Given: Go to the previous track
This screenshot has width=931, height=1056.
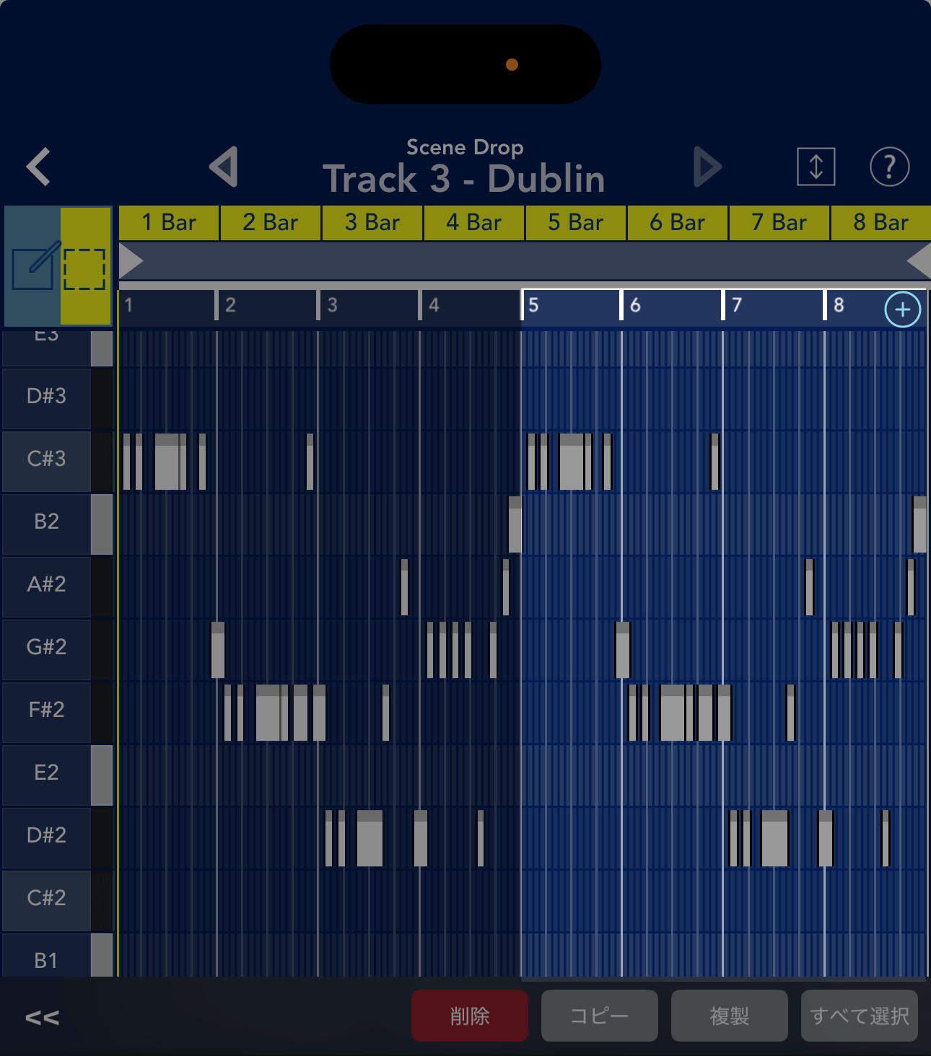Looking at the screenshot, I should [x=224, y=167].
